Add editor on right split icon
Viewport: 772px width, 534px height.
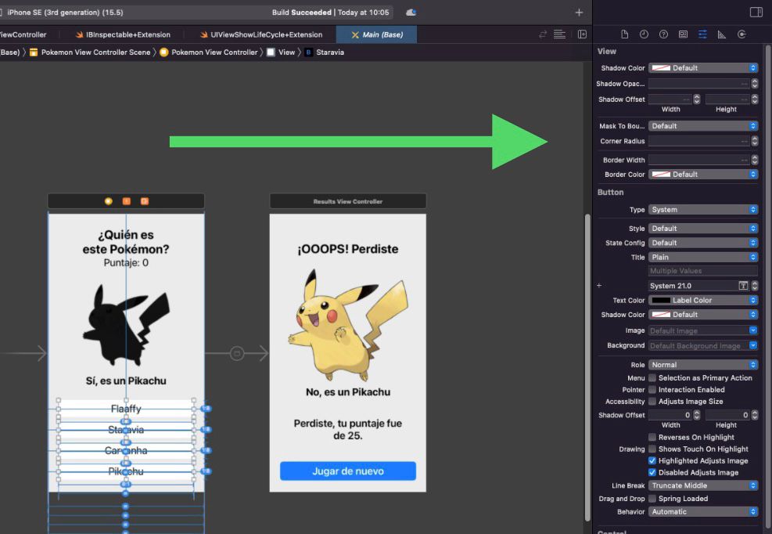(x=582, y=34)
